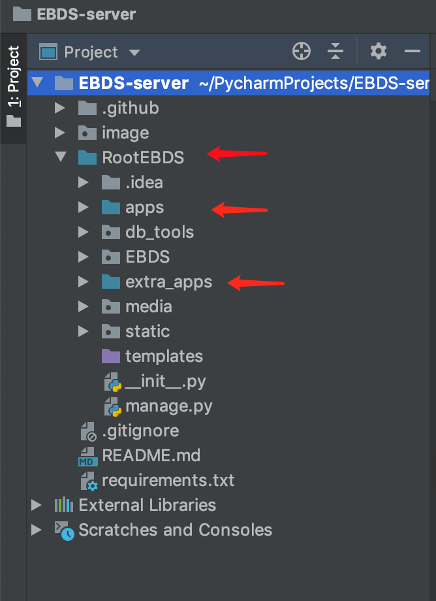This screenshot has width=436, height=601.
Task: Expand the extra_apps folder arrow
Action: 83,282
